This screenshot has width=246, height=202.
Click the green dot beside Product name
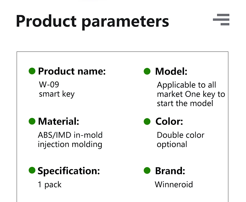32,71
